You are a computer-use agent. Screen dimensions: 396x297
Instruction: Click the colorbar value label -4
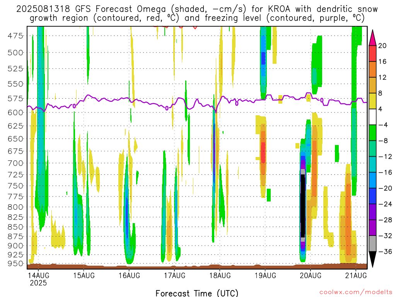click(383, 125)
